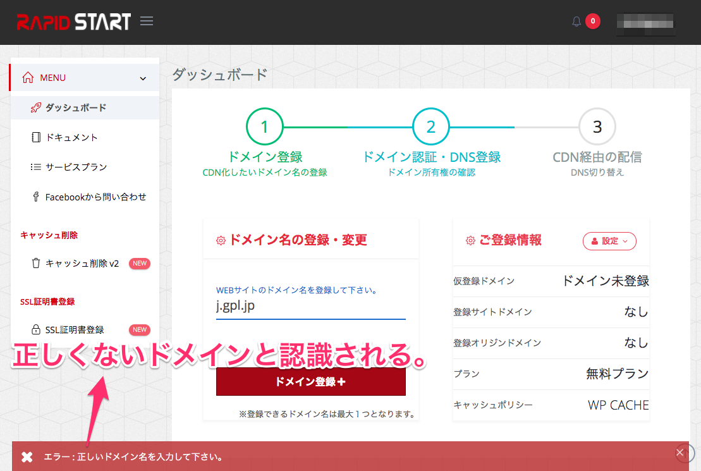
Task: Click the gear icon beside ご登録情報
Action: click(x=470, y=241)
